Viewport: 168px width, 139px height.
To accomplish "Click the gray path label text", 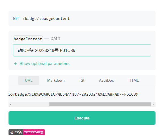I will [x=55, y=39].
